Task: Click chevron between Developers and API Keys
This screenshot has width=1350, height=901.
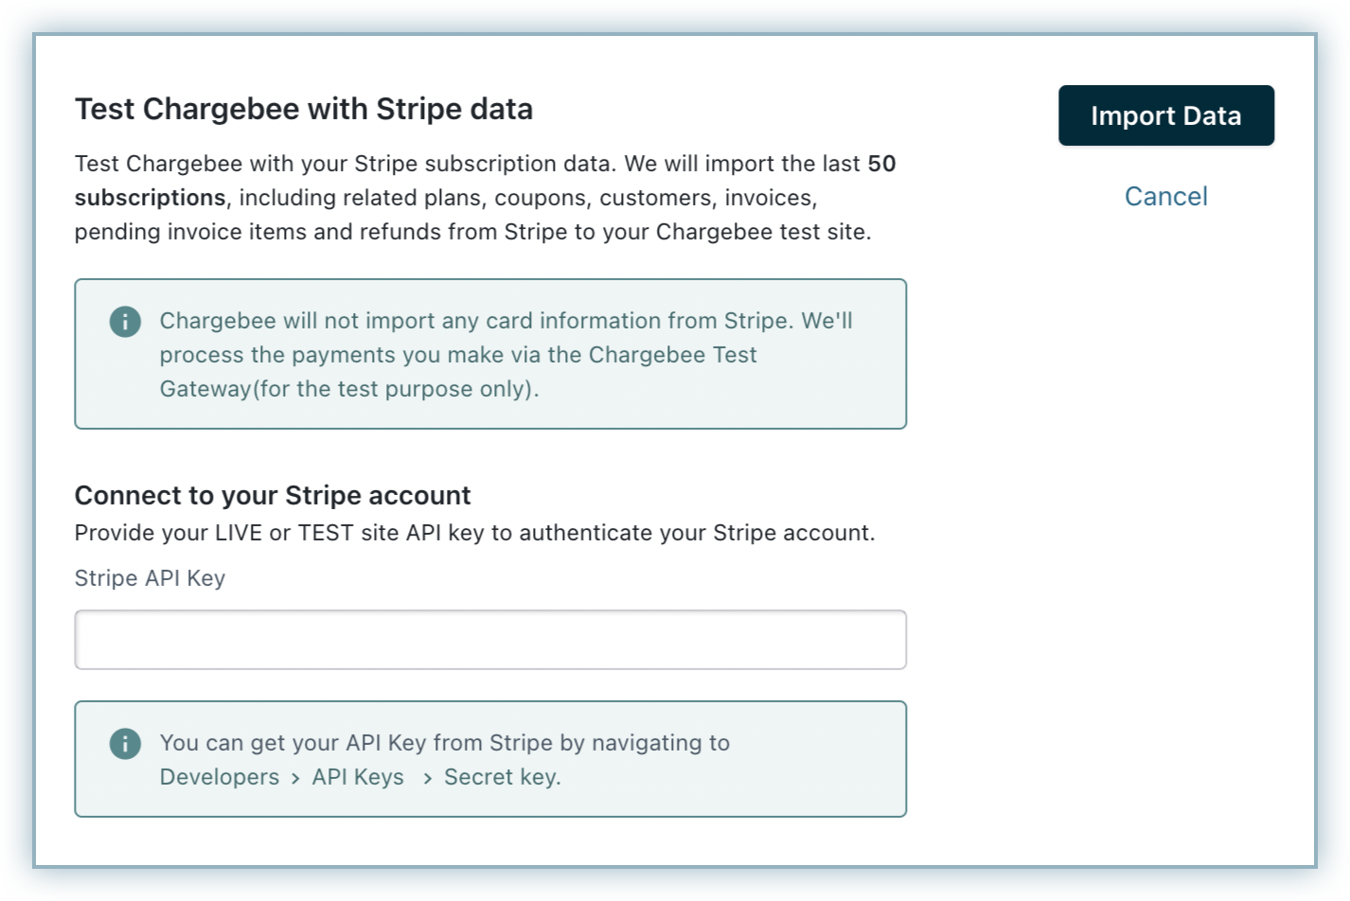Action: (295, 778)
